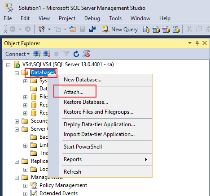Image resolution: width=210 pixels, height=196 pixels.
Task: Open the File menu
Action: click(x=8, y=18)
